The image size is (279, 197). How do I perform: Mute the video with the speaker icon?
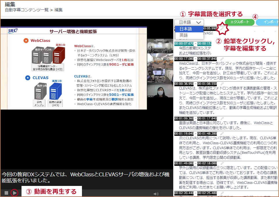point(156,194)
